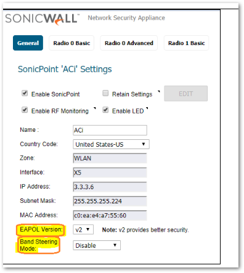Toggle Enable RF Monitoring checkbox
The width and height of the screenshot is (244, 273).
pyautogui.click(x=25, y=110)
